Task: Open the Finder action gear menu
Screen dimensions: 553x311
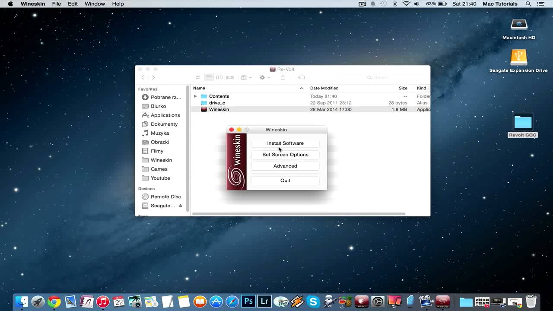Action: pos(265,77)
